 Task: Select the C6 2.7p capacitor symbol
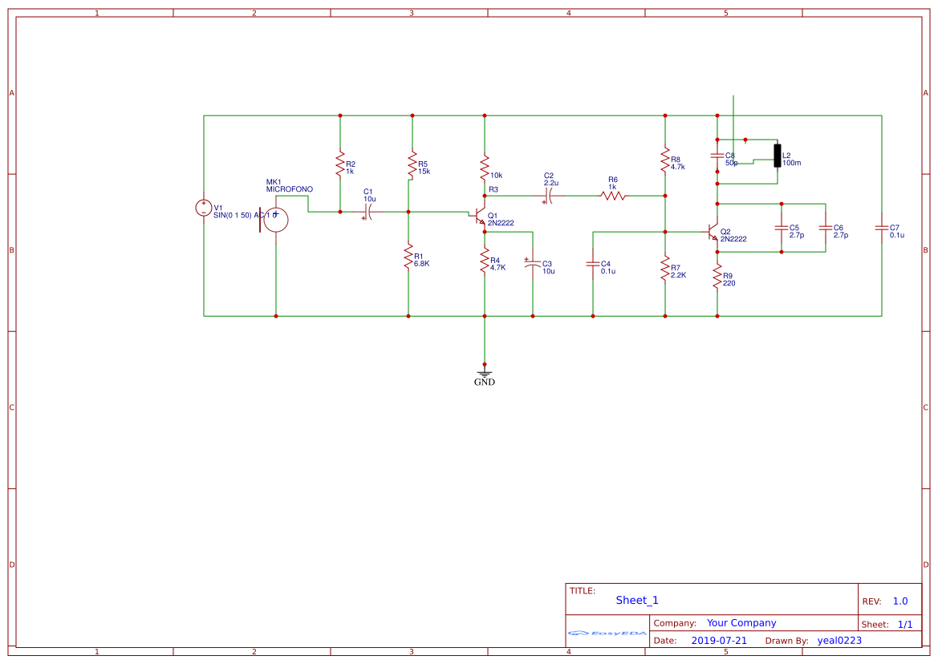826,228
